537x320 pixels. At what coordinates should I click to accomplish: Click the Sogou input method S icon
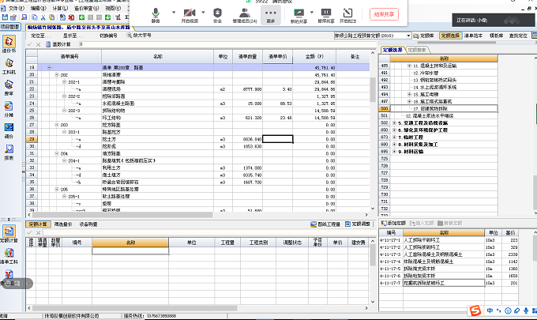[x=475, y=311]
